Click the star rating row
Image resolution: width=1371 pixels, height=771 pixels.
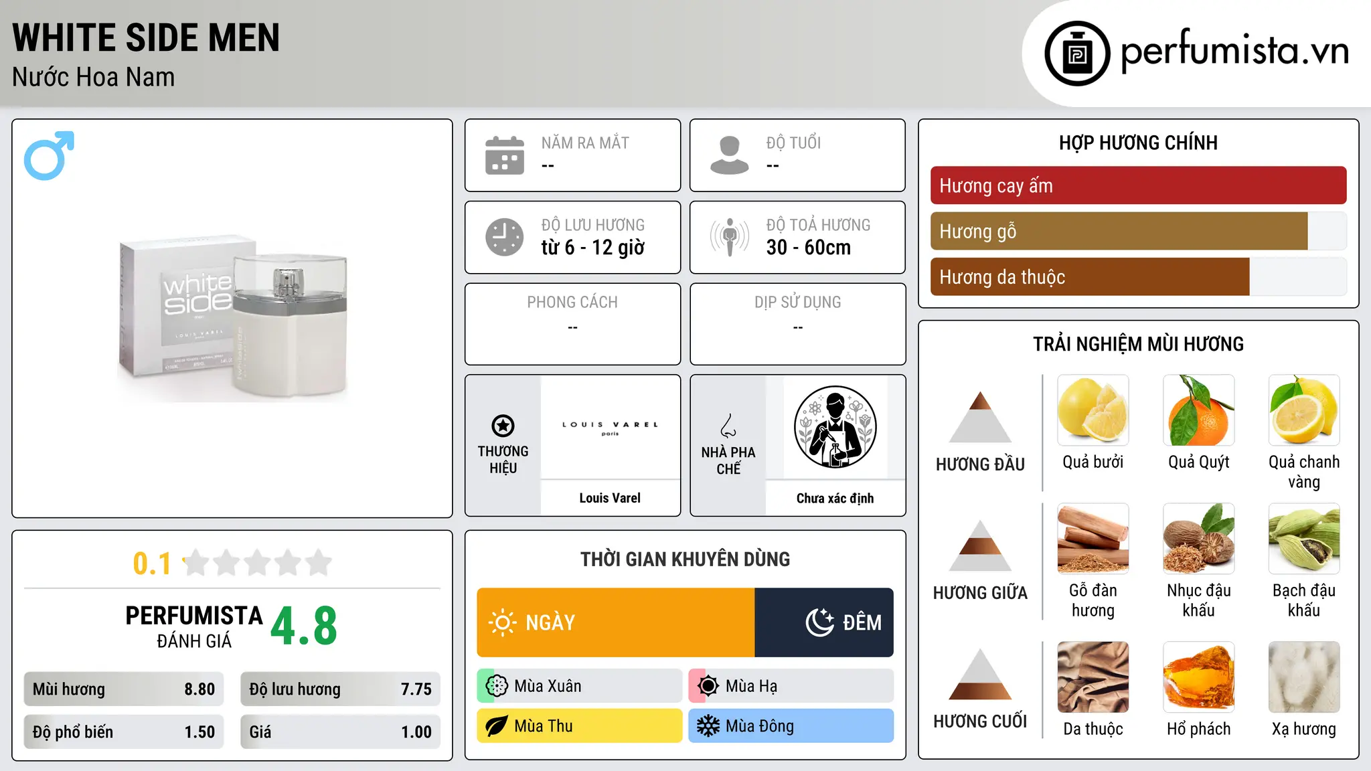[258, 563]
